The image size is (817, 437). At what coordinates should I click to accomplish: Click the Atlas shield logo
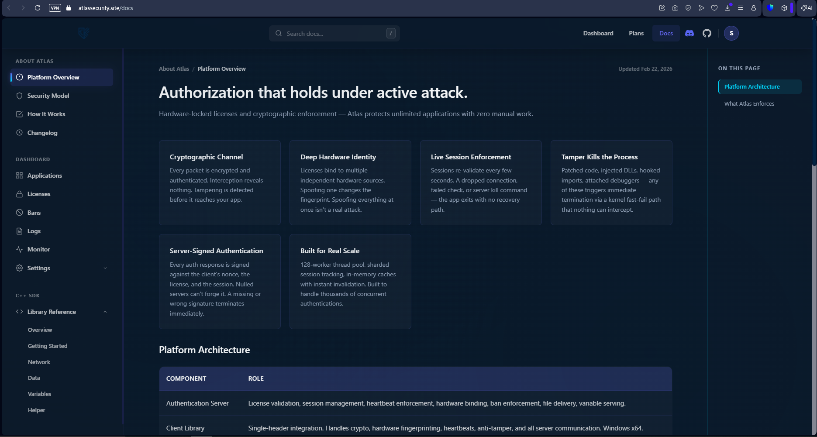84,33
